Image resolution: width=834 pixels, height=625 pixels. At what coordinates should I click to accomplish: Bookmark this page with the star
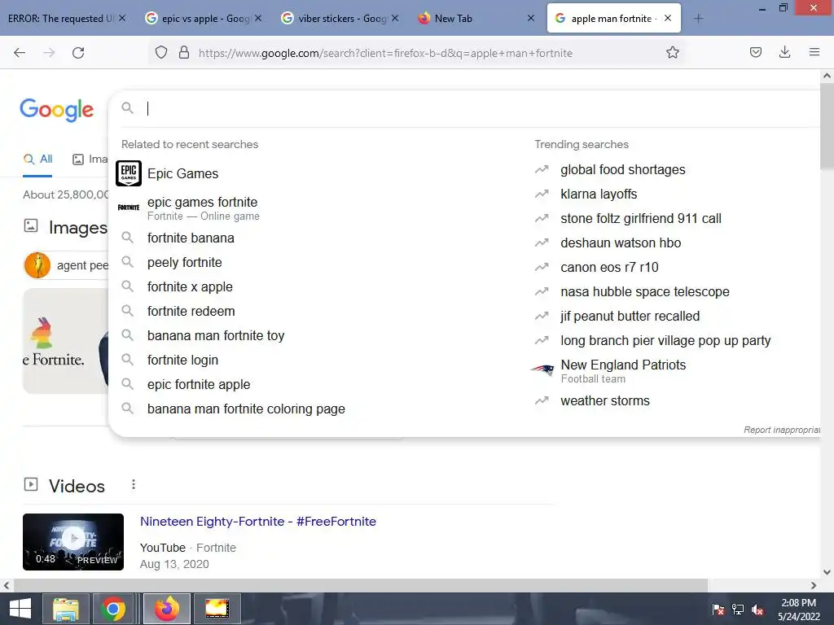click(x=672, y=52)
